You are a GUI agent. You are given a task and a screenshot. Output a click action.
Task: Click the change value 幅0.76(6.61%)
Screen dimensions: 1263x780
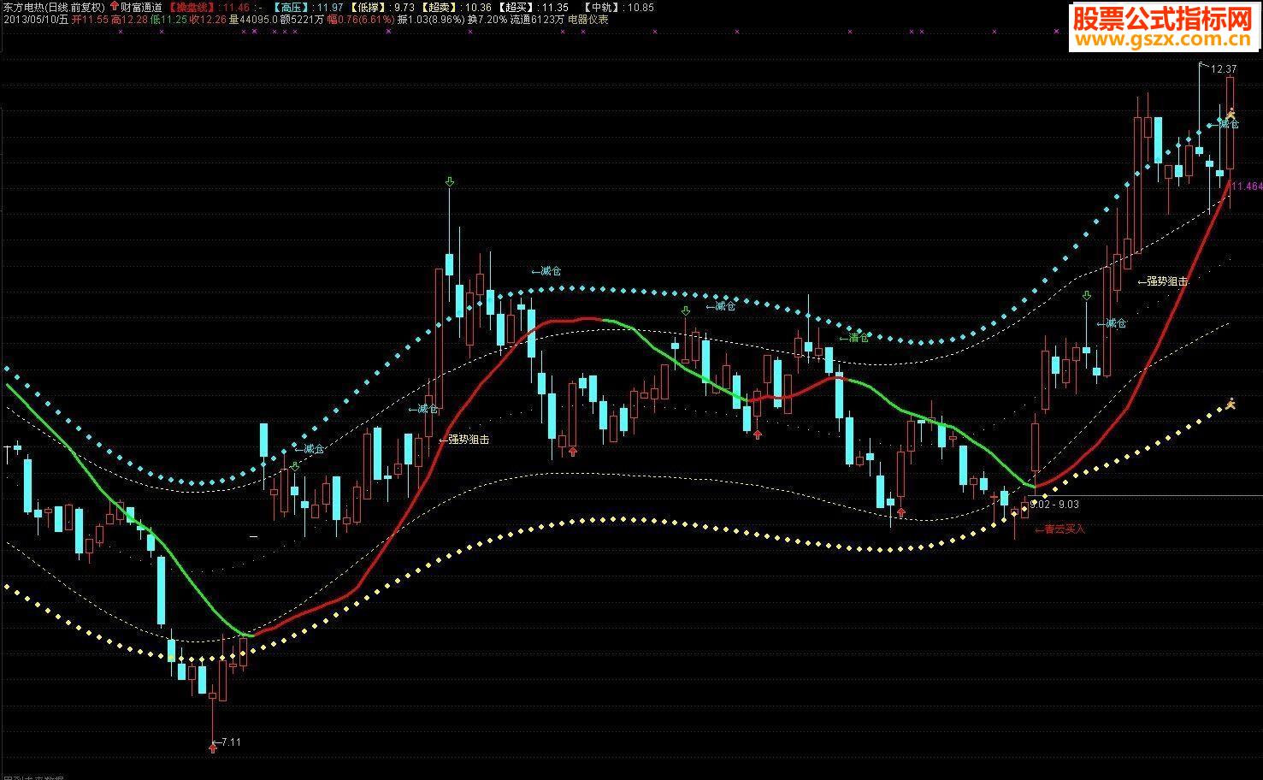(x=361, y=19)
